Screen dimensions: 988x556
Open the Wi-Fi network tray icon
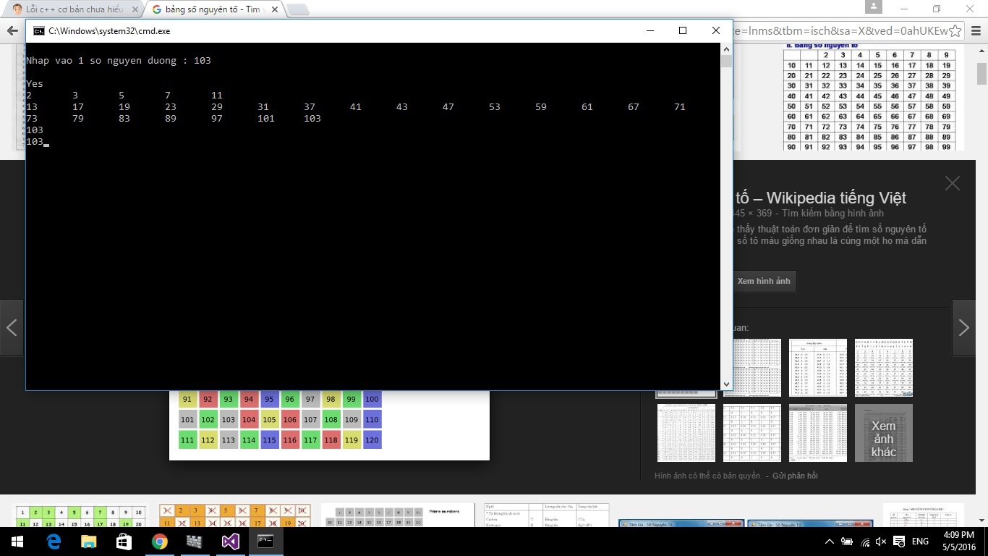coord(864,542)
